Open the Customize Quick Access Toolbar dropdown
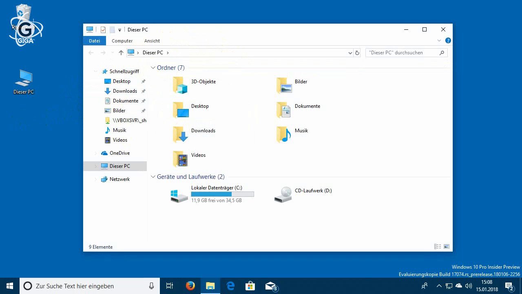This screenshot has width=522, height=294. [119, 30]
